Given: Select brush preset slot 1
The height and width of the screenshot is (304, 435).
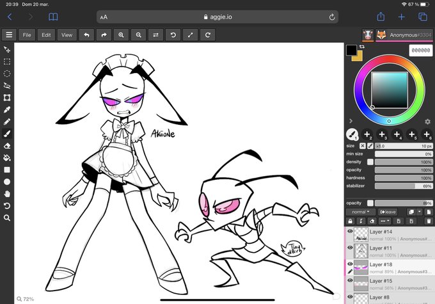Looking at the screenshot, I should coord(352,134).
